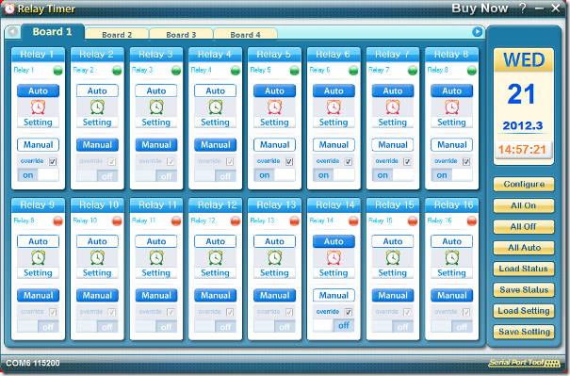This screenshot has height=376, width=570.
Task: Turn all relays on with All On
Action: pyautogui.click(x=524, y=205)
